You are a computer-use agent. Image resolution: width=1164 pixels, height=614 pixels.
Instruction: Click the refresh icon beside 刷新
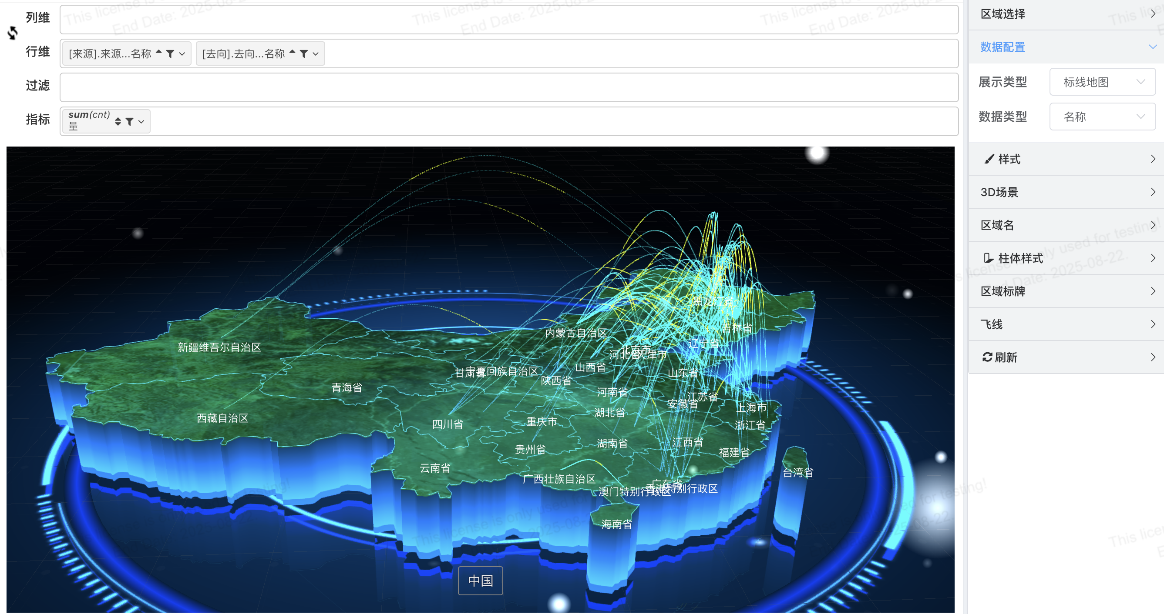pos(987,357)
